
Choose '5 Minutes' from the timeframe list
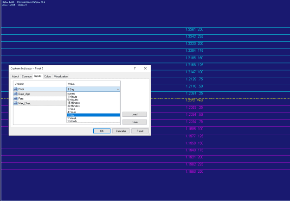click(93, 100)
